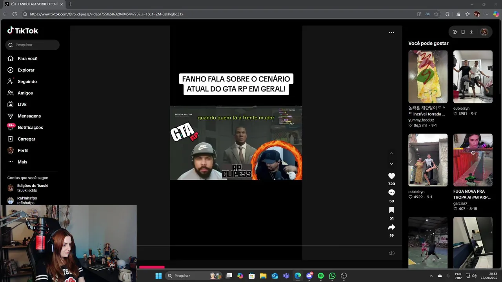Screen dimensions: 502x282
Task: Open File Explorer from the taskbar
Action: 263,276
